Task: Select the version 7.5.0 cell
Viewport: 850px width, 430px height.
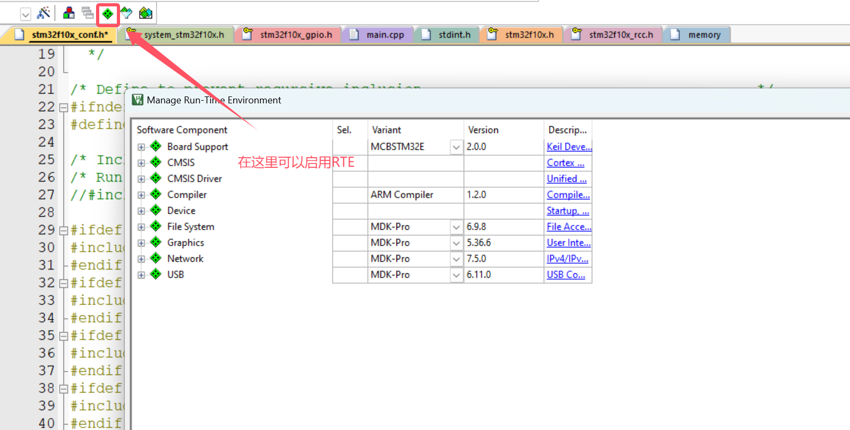Action: click(504, 259)
